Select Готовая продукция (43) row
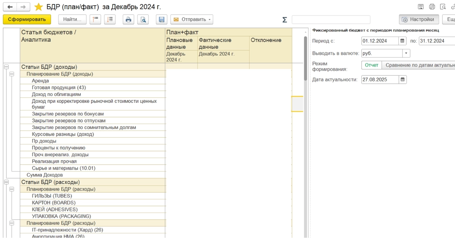The width and height of the screenshot is (455, 238). [x=93, y=87]
